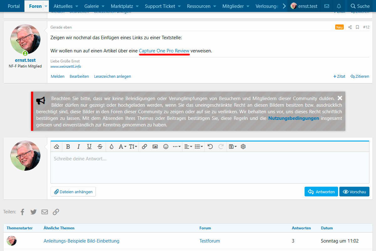Bookmark post #12 via bookmark icon

coord(357,27)
